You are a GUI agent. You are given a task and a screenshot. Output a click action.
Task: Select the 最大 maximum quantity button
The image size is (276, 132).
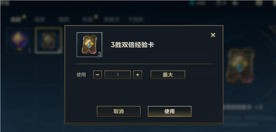pos(168,75)
